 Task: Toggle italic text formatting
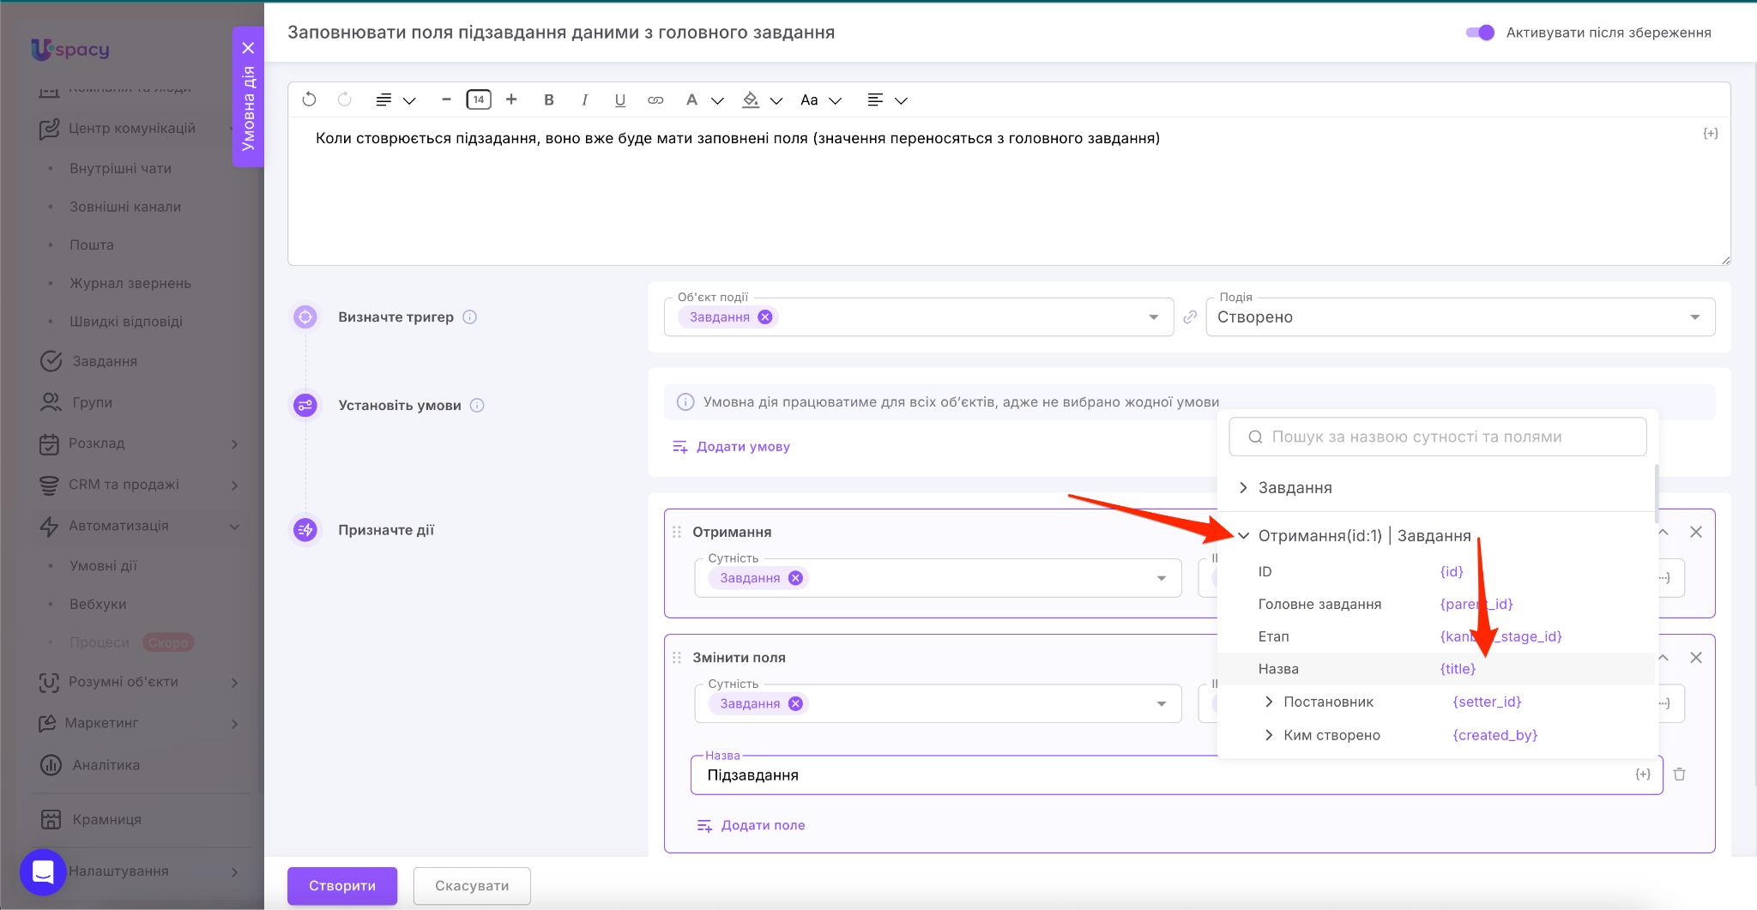pos(584,99)
